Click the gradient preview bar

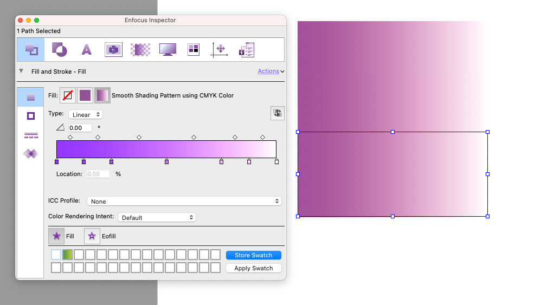[166, 149]
